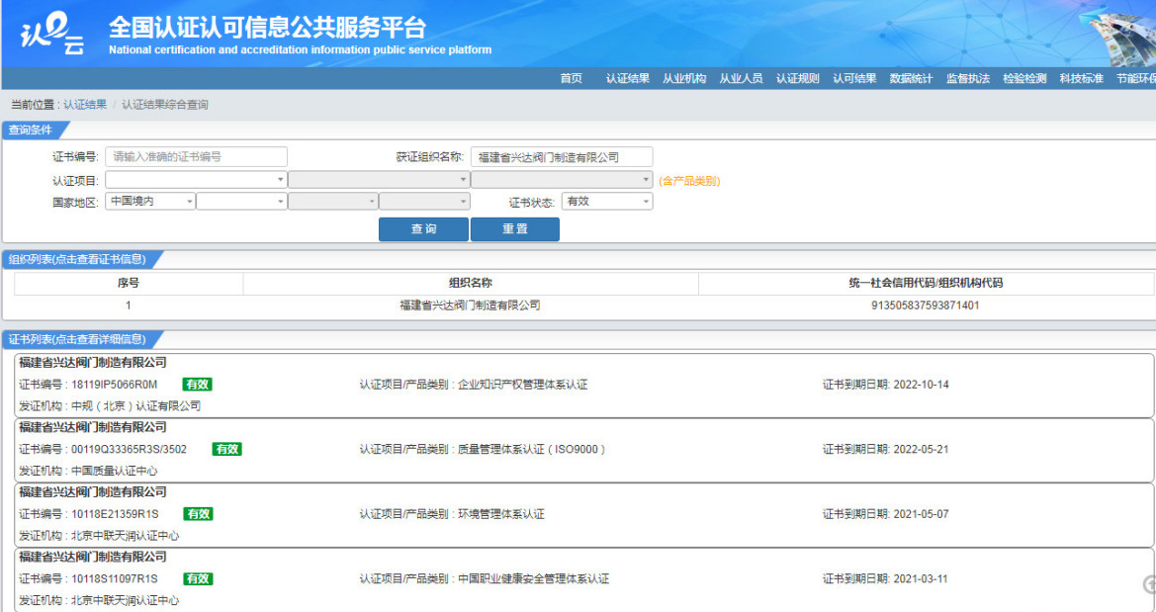1156x612 pixels.
Task: Open the 监督执法 menu
Action: [968, 78]
